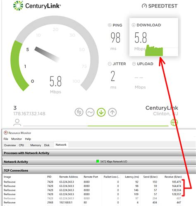Click the CenturyLink sunburst logo
The height and width of the screenshot is (206, 196).
(x=18, y=6)
